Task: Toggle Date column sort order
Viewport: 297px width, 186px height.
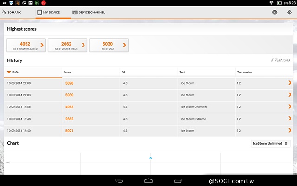Action: tap(13, 72)
